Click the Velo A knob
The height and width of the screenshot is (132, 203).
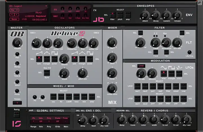point(17,73)
